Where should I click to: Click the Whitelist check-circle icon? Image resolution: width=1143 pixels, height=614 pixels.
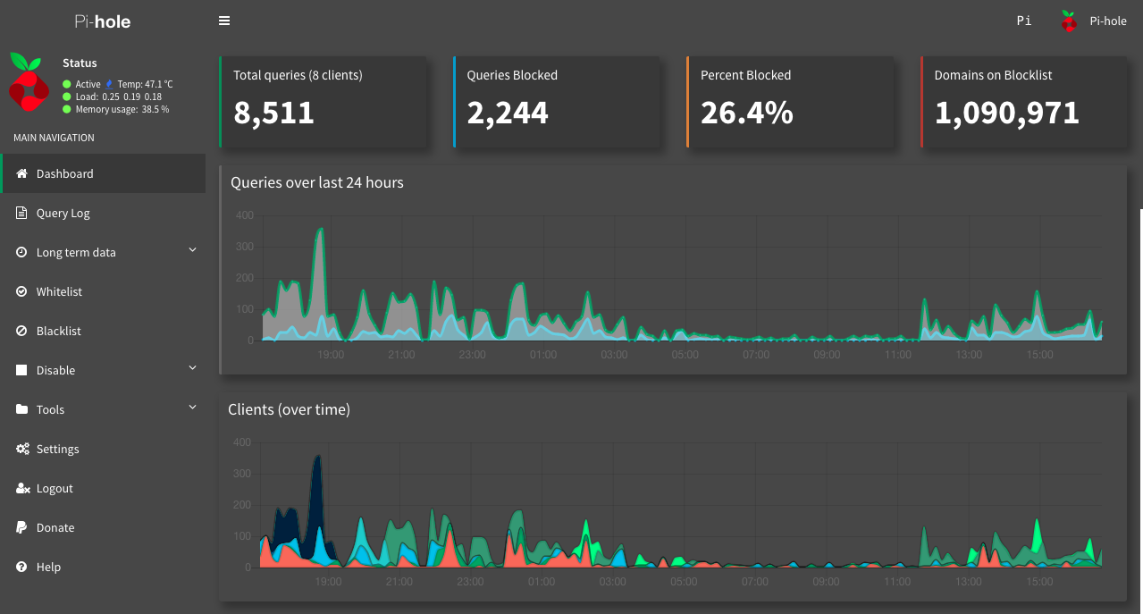click(22, 291)
